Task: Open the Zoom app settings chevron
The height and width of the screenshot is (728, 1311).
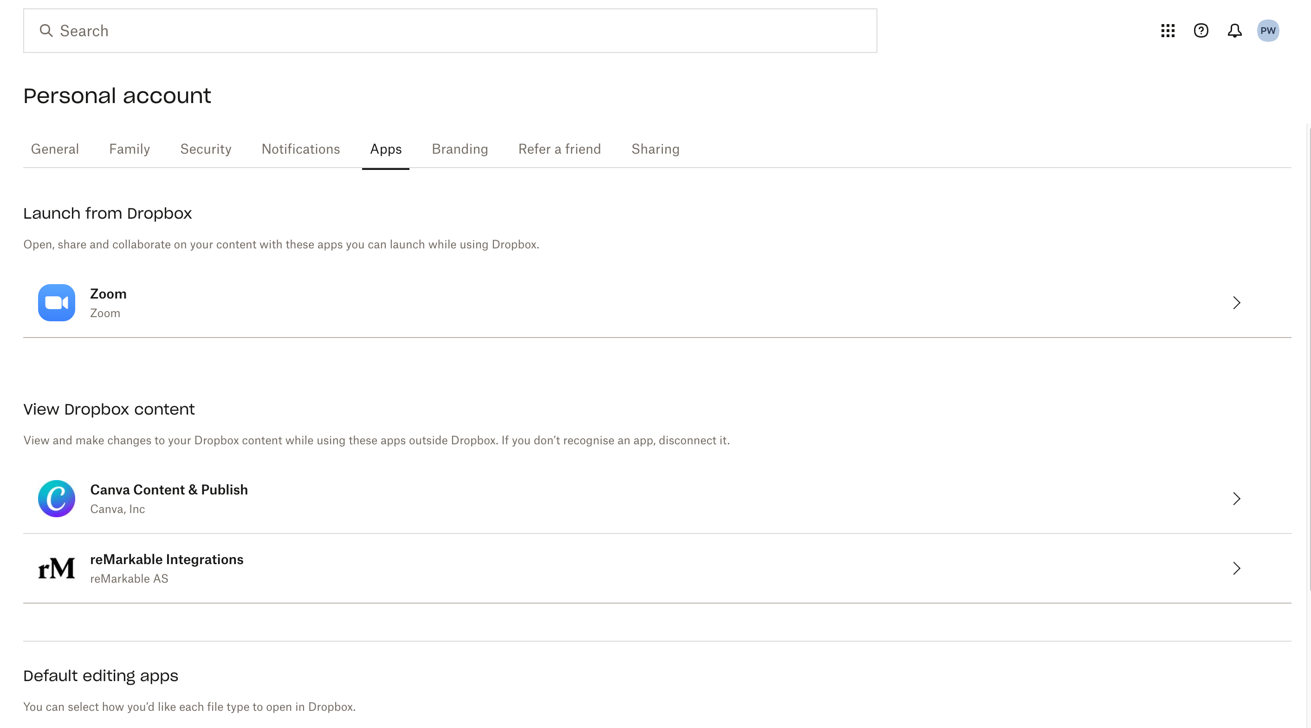Action: click(x=1237, y=303)
